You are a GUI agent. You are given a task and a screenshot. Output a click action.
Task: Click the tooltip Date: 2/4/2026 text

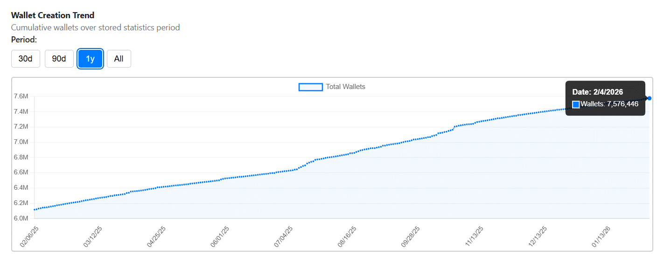coord(598,92)
